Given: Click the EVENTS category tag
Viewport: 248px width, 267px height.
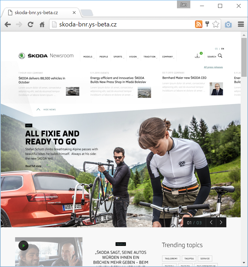Looking at the screenshot, I should click(x=105, y=73).
